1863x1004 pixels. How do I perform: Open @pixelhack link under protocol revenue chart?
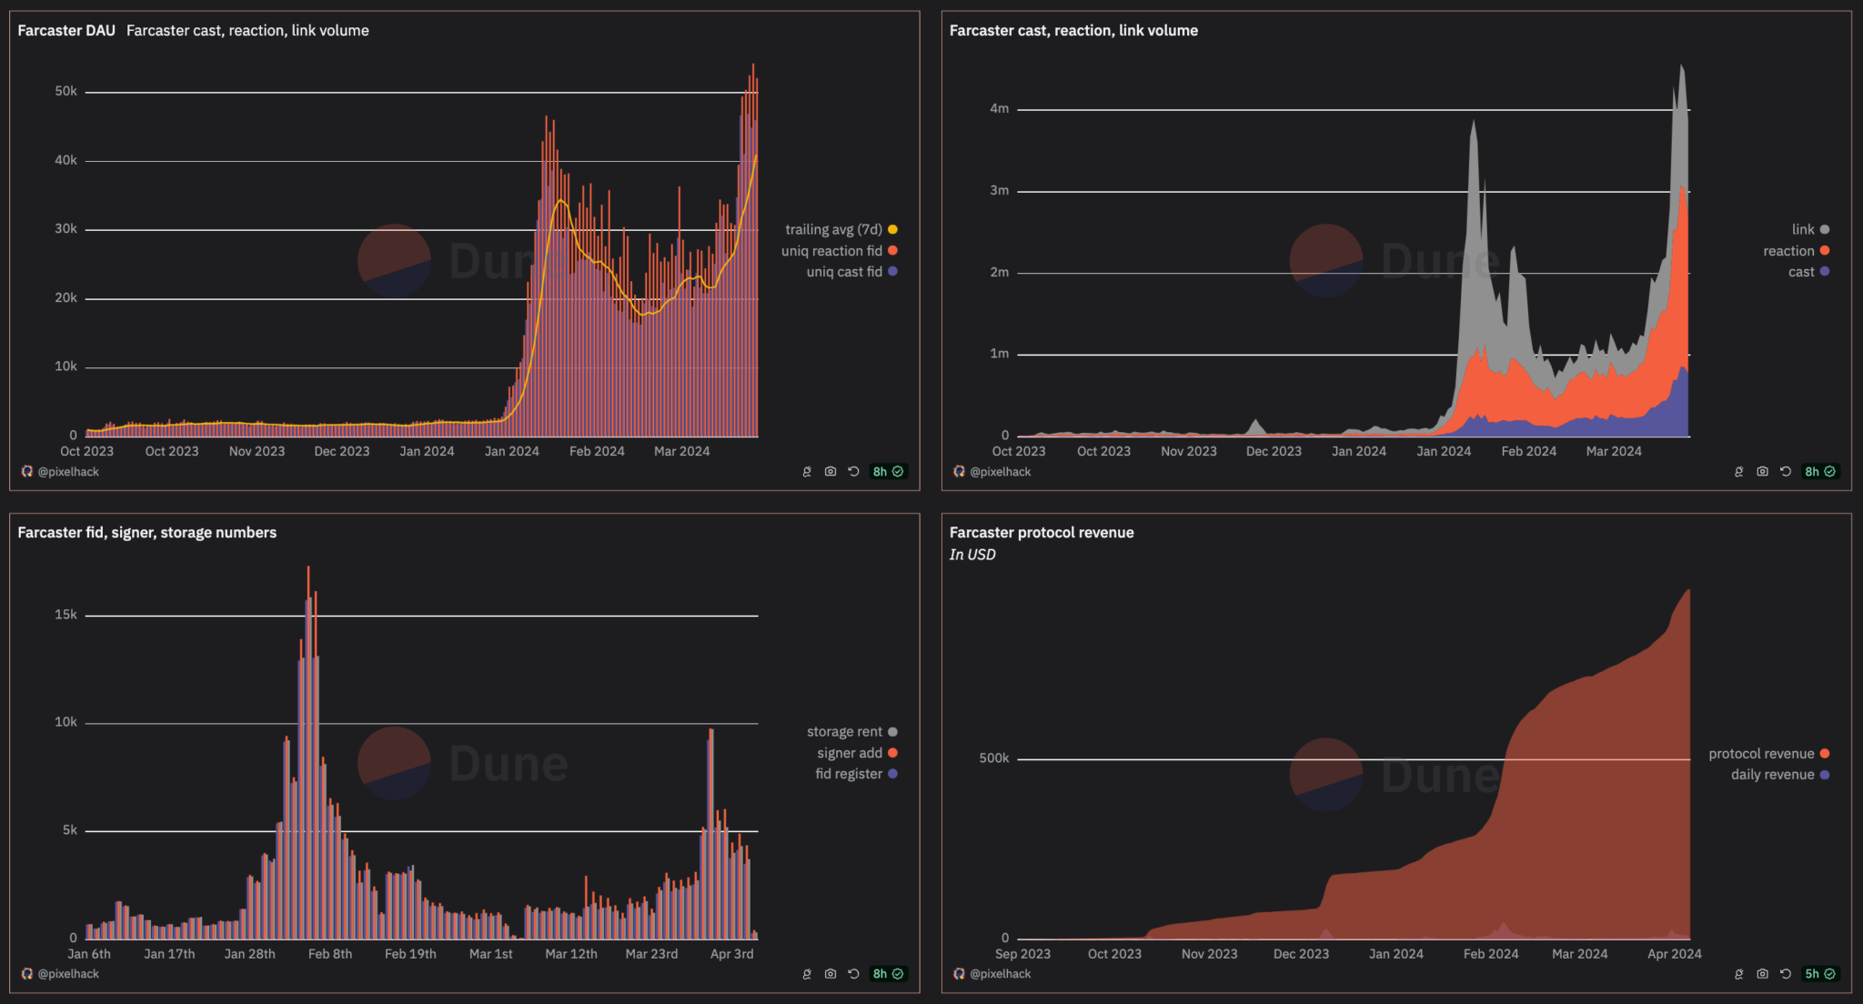click(1000, 973)
